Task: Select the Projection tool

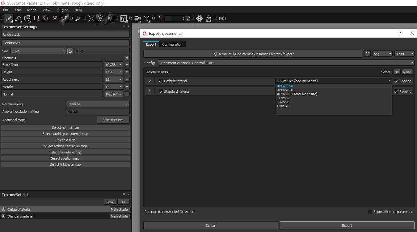Action: [x=27, y=18]
